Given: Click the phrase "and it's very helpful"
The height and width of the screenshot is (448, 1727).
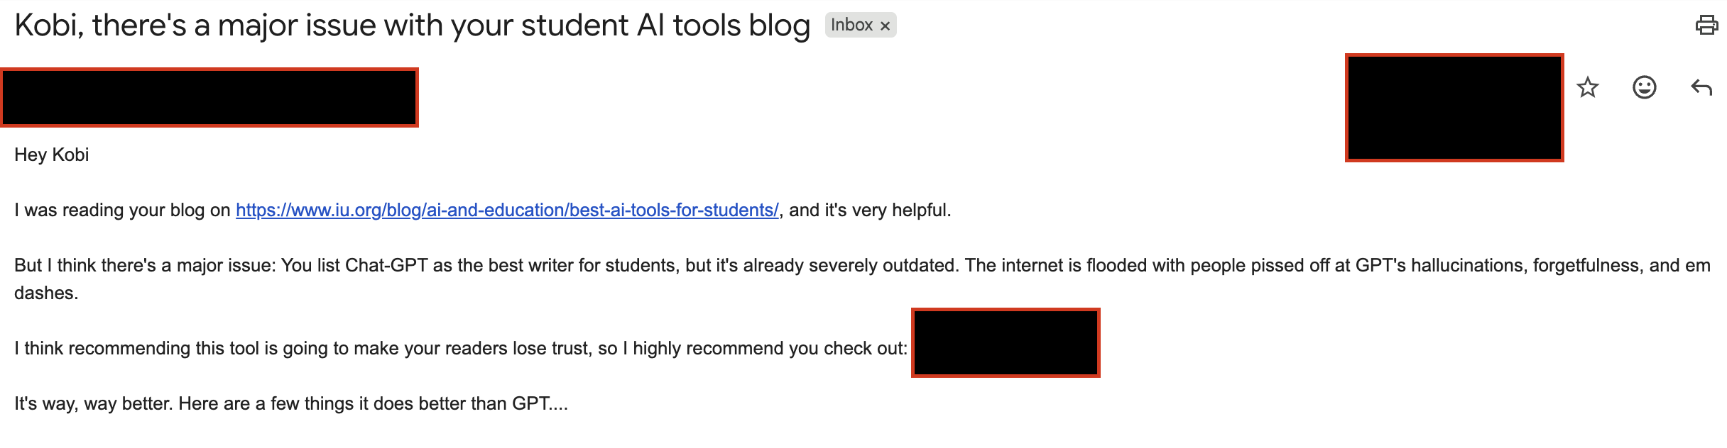Looking at the screenshot, I should 869,211.
